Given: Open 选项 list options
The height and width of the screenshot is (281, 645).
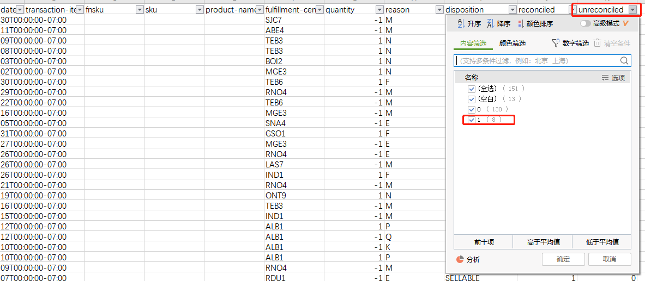Looking at the screenshot, I should click(x=613, y=78).
